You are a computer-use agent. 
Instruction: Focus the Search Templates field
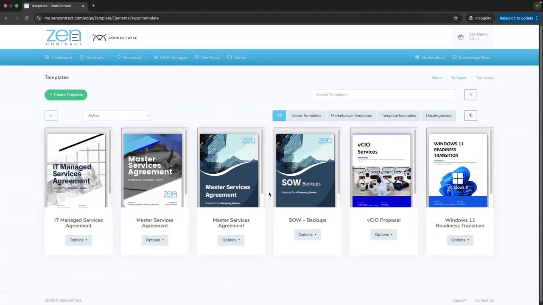point(383,94)
